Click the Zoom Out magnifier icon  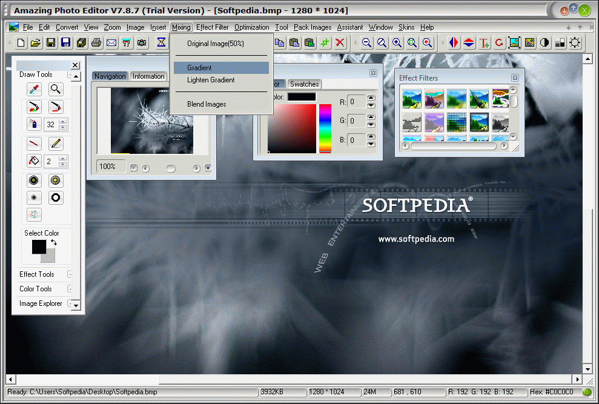[x=367, y=42]
